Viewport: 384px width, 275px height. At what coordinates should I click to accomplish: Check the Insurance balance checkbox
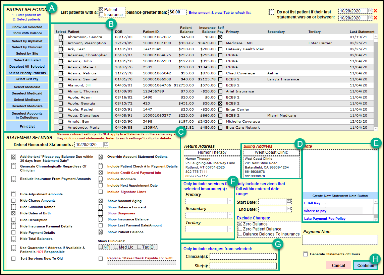click(101, 15)
